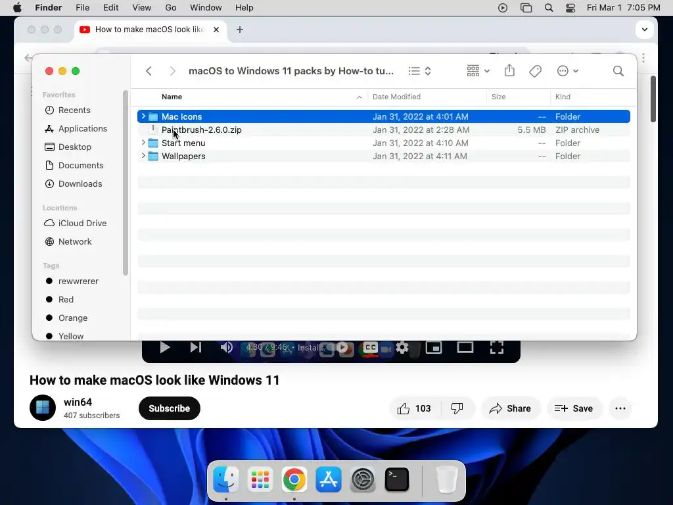673x505 pixels.
Task: Open Spotlight search in menu bar
Action: coord(549,8)
